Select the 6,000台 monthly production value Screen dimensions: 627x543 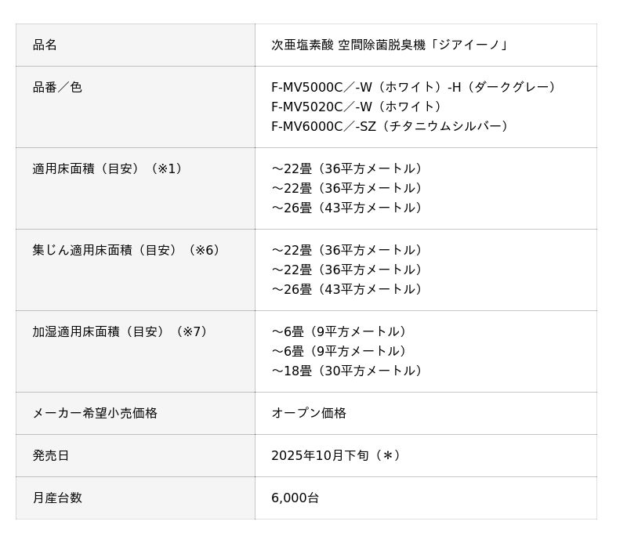pos(295,498)
